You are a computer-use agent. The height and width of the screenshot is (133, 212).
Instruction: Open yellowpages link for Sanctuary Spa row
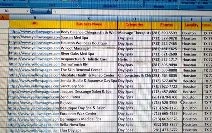(34, 86)
